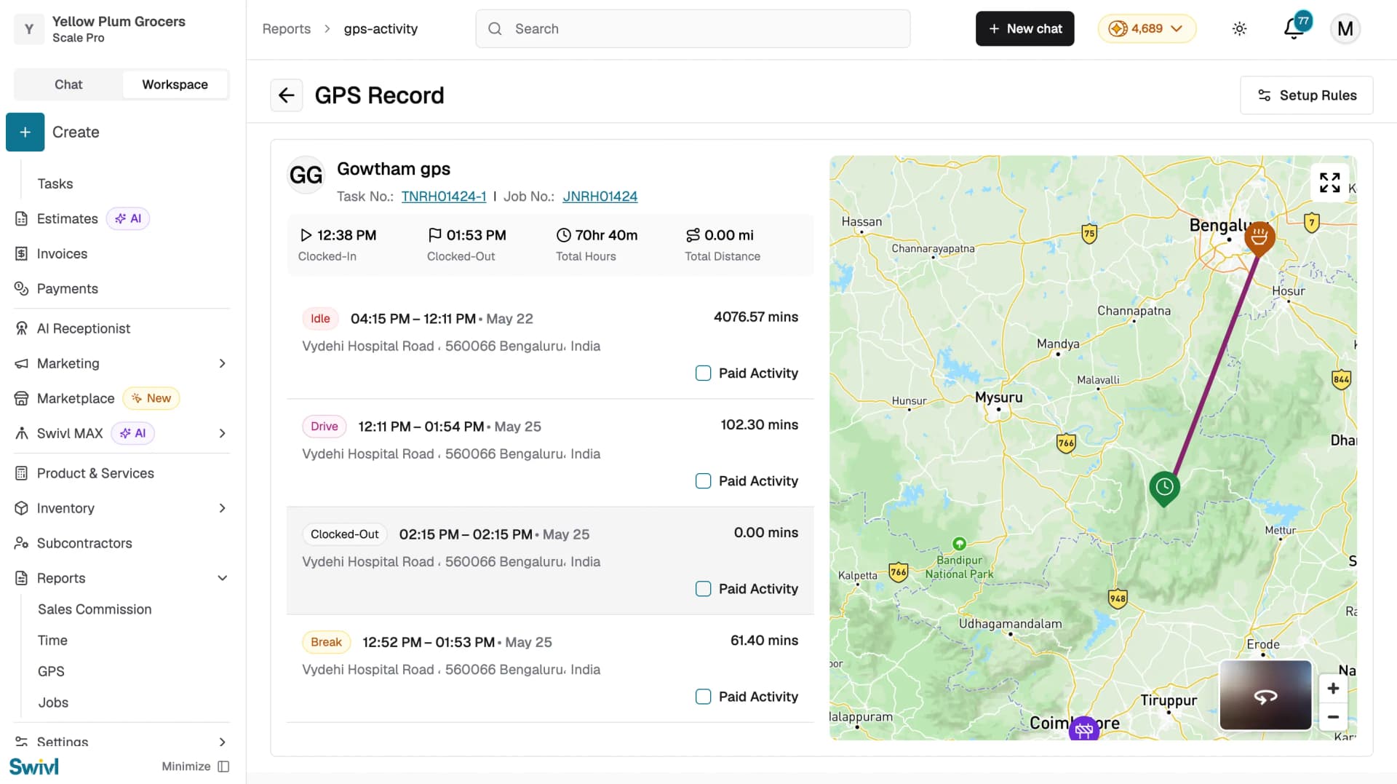Click the AI Receptionist icon
The width and height of the screenshot is (1397, 784).
click(x=22, y=328)
